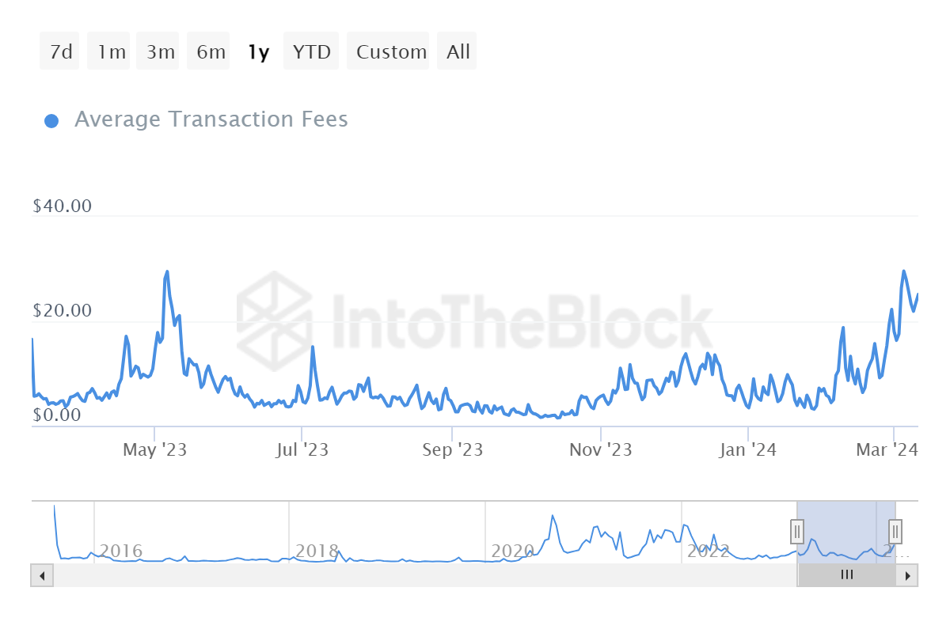Click the blue legend dot icon

point(51,119)
